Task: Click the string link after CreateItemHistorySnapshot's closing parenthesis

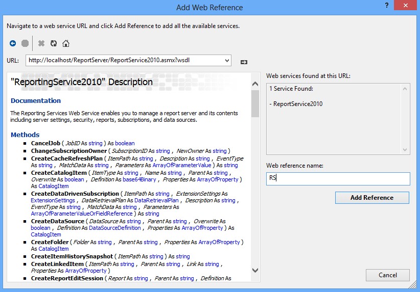Action: pos(183,256)
